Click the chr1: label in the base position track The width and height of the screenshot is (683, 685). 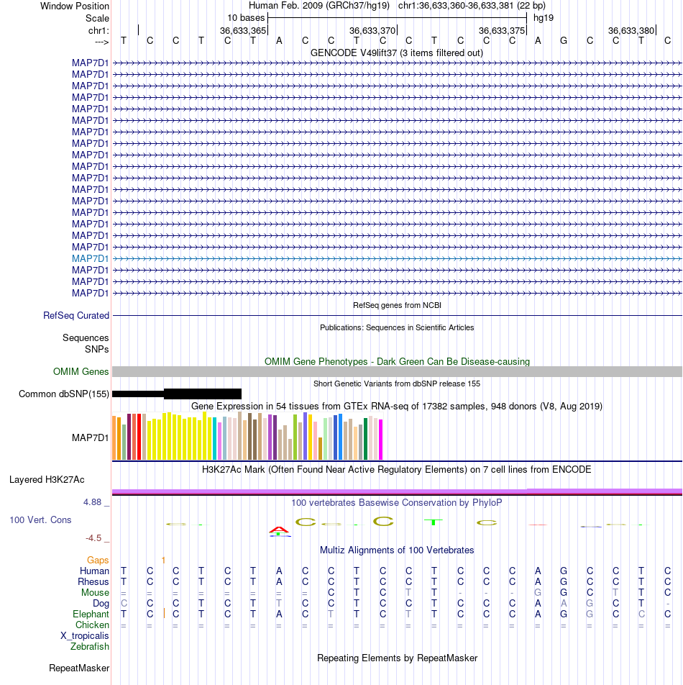(x=98, y=30)
